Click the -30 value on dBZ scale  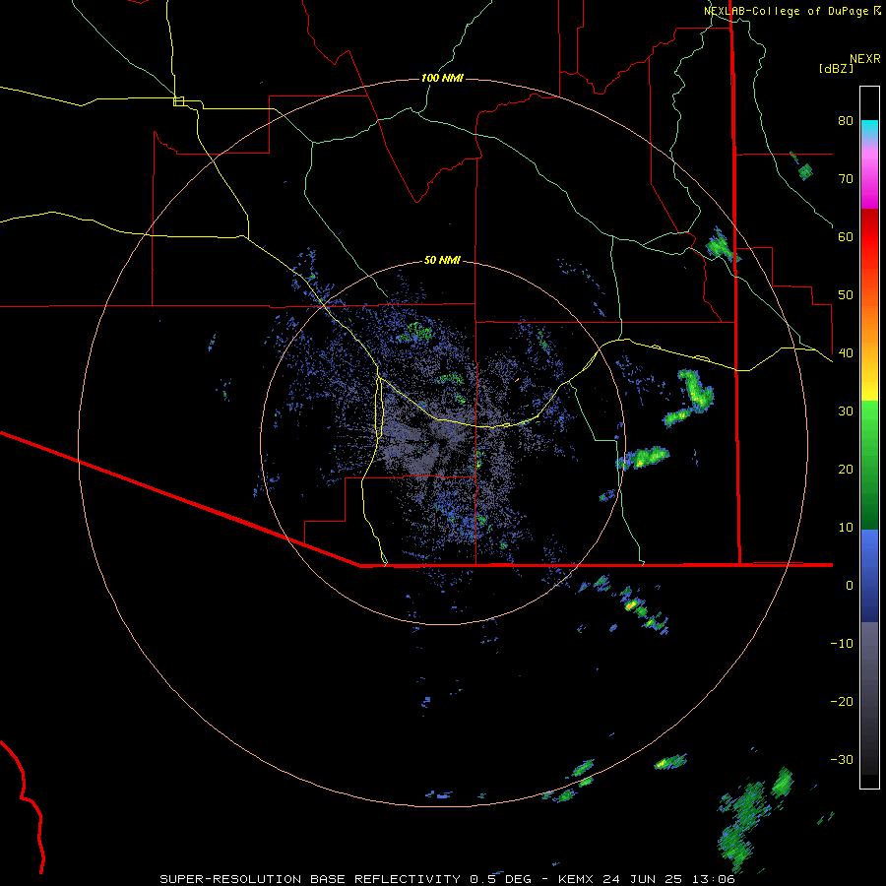pos(842,760)
